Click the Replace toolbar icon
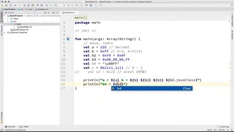Screen dimensions: 234x132 click(42, 5)
